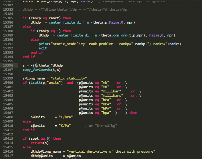The image size is (202, 159).
Task: Click the "millibars" string in the condition
Action: coord(112,95)
